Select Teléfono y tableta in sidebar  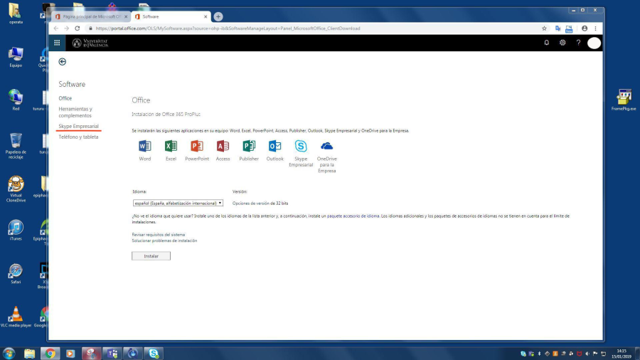78,137
